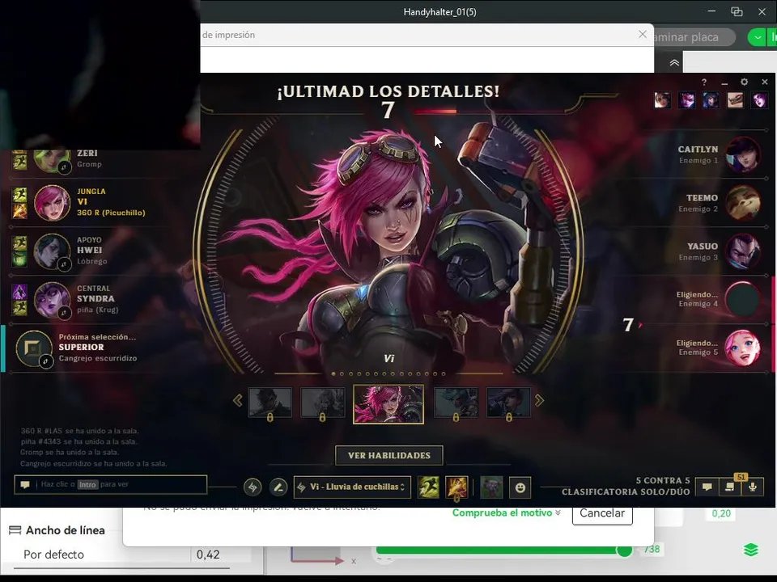Click Zeri's position swap icon
The width and height of the screenshot is (777, 582).
(x=65, y=168)
